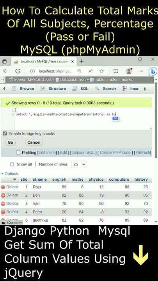Open the zoom magnifier icon in address bar
Viewport: 158px width, 281px height.
(79, 71)
